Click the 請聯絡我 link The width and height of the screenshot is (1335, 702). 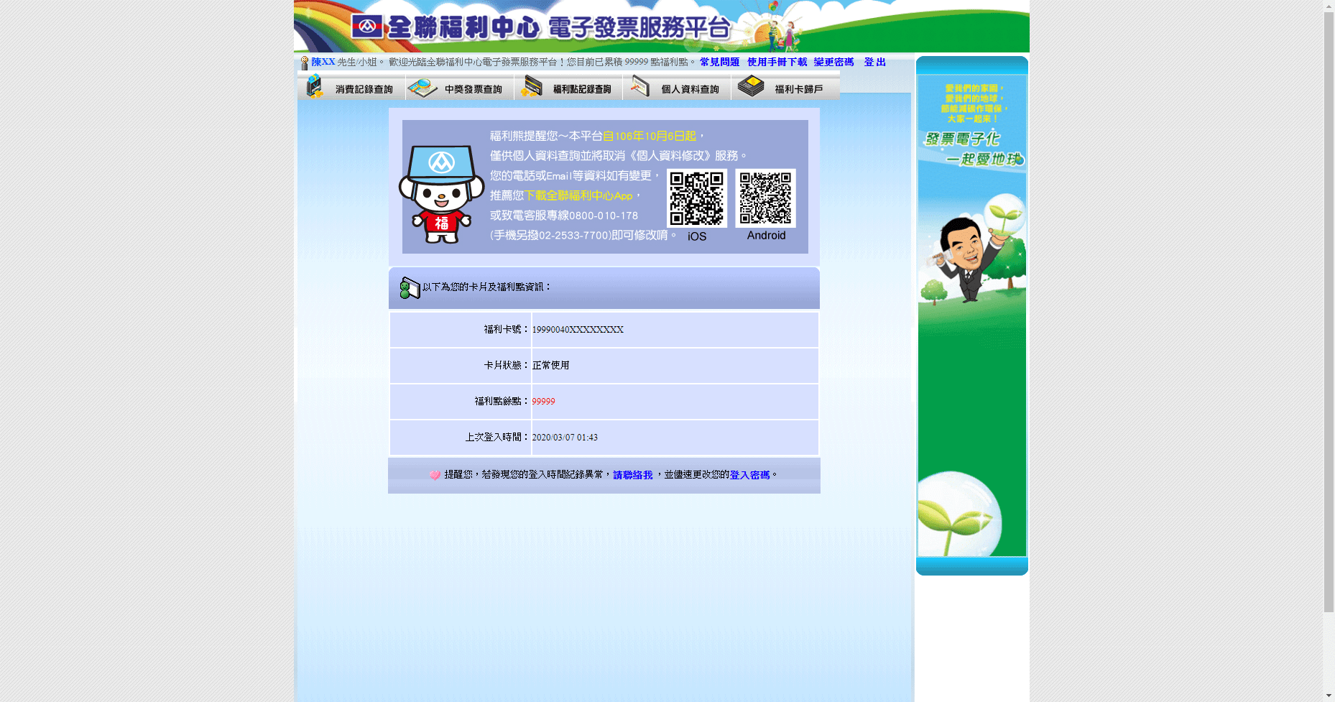(632, 475)
